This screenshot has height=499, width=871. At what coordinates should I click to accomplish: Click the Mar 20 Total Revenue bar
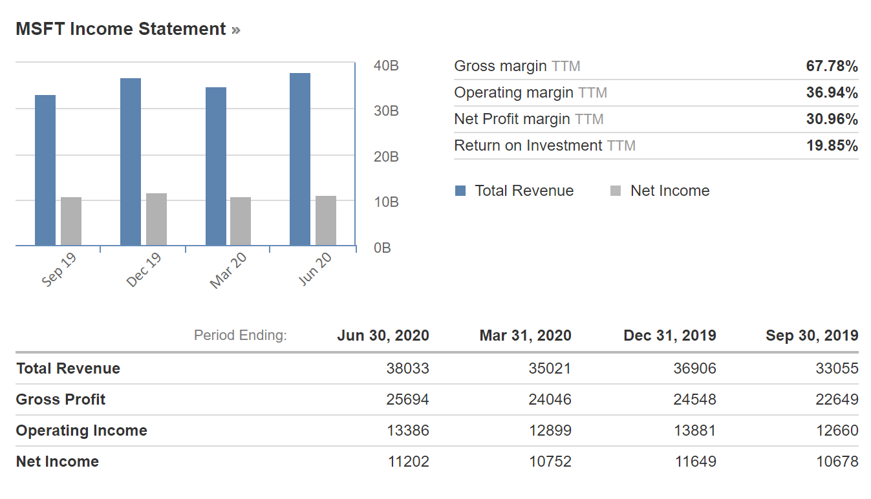[216, 166]
